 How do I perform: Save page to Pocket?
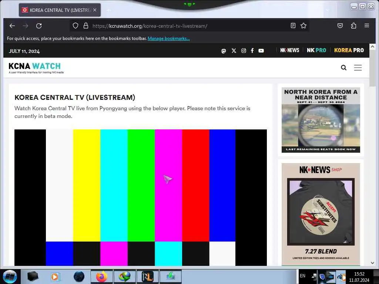tap(340, 26)
